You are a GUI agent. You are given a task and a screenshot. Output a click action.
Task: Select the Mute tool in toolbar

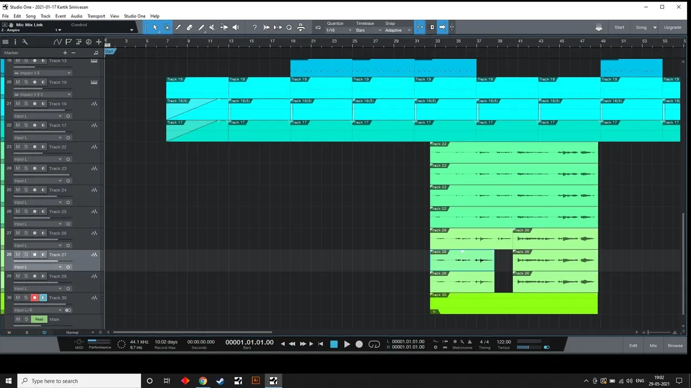(x=212, y=27)
